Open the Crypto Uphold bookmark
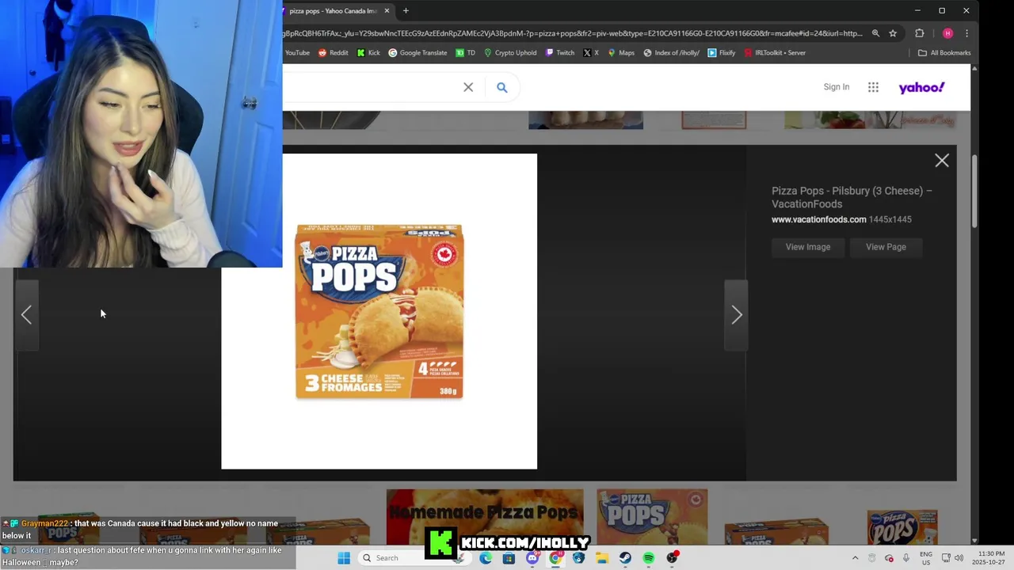This screenshot has height=570, width=1014. (x=510, y=53)
